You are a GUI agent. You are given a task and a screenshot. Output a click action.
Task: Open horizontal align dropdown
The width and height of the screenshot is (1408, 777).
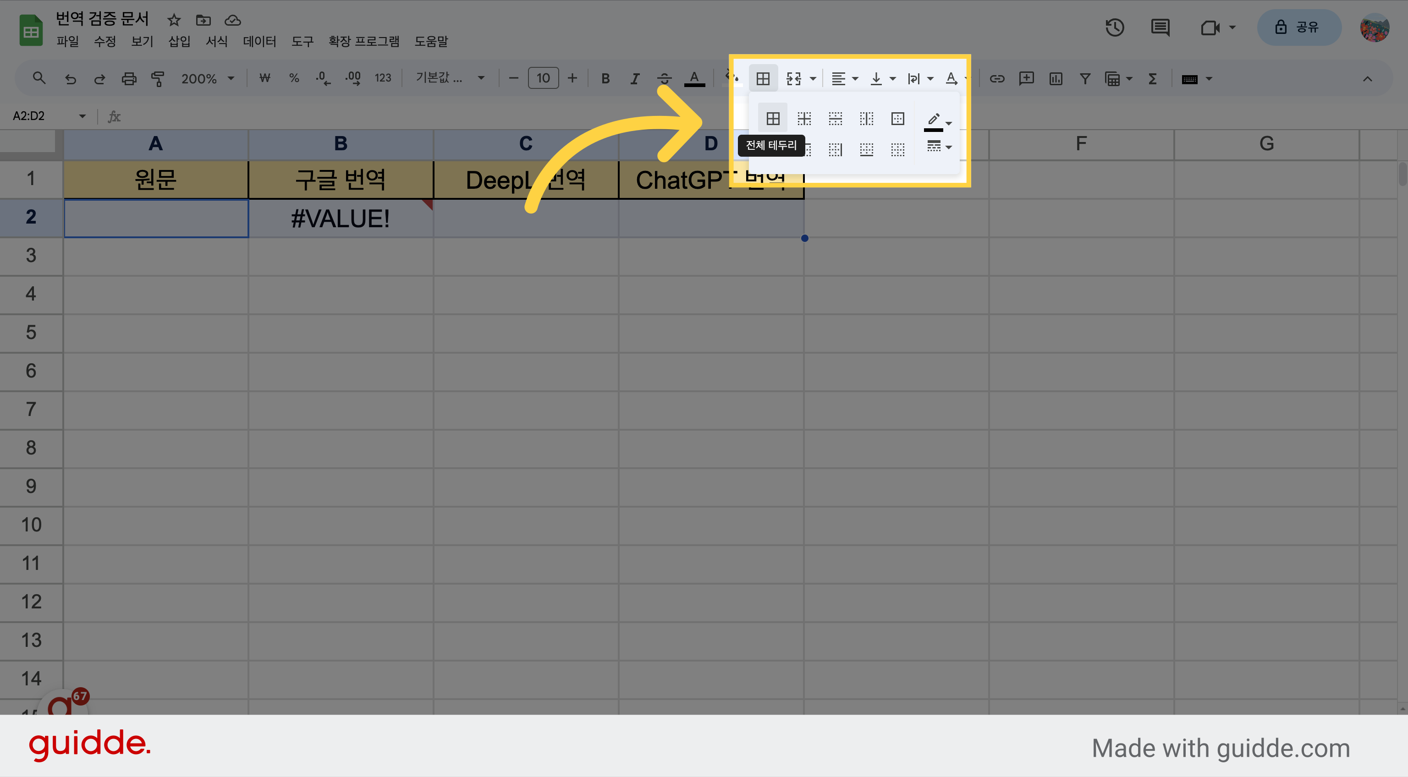[844, 79]
